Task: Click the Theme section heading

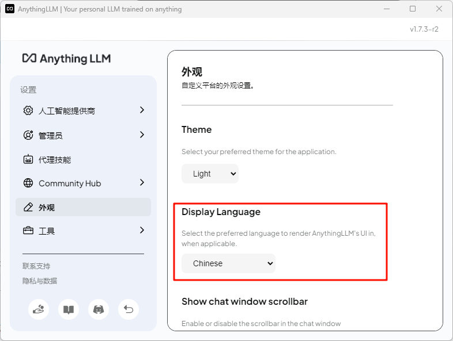Action: (x=197, y=130)
